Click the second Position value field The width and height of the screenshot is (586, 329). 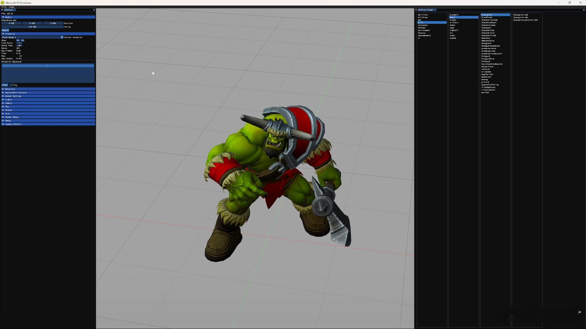click(x=32, y=23)
